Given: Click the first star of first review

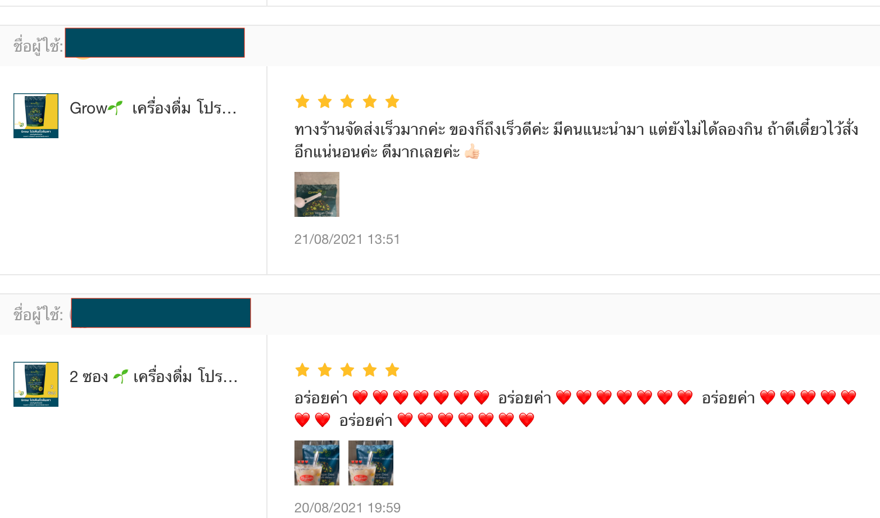Looking at the screenshot, I should (302, 101).
